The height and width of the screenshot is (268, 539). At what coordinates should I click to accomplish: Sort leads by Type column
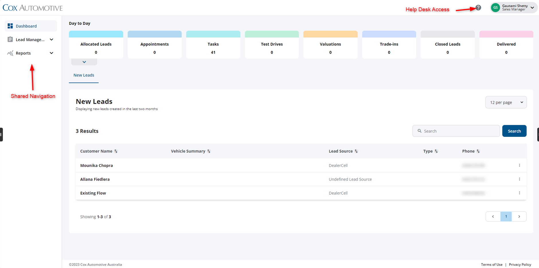click(x=436, y=151)
